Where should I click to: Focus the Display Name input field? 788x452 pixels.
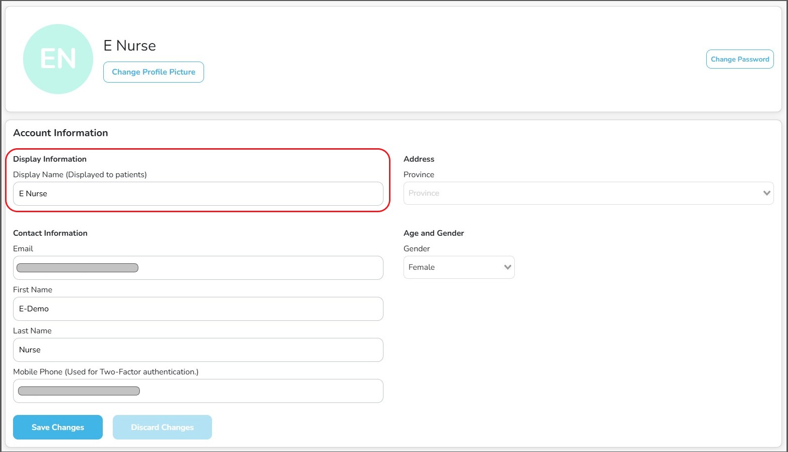coord(198,194)
